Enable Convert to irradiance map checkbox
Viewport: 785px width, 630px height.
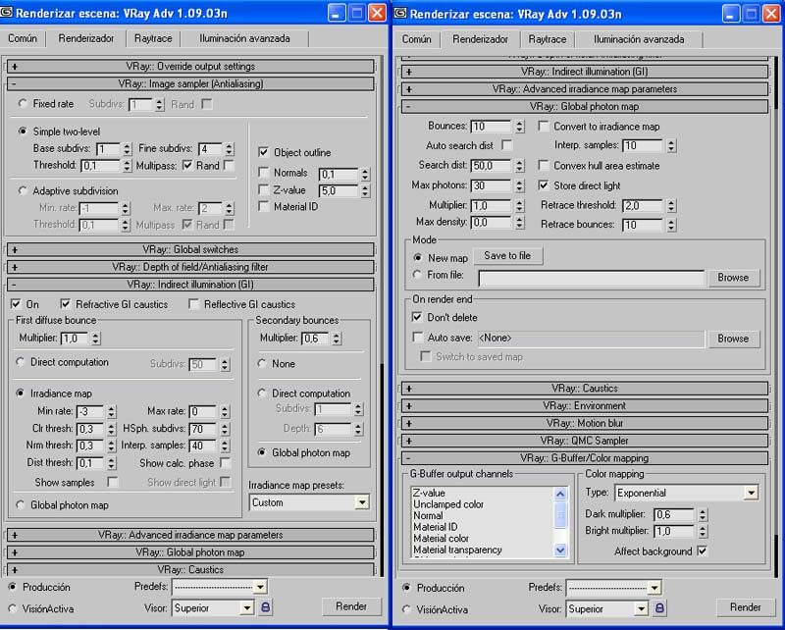point(544,126)
